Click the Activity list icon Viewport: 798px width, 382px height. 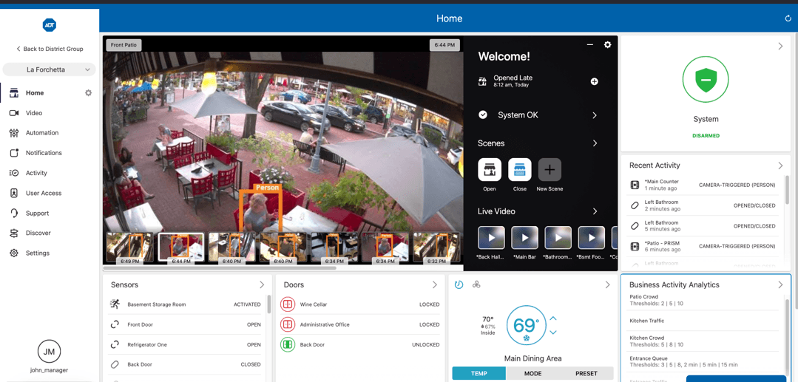[x=14, y=173]
